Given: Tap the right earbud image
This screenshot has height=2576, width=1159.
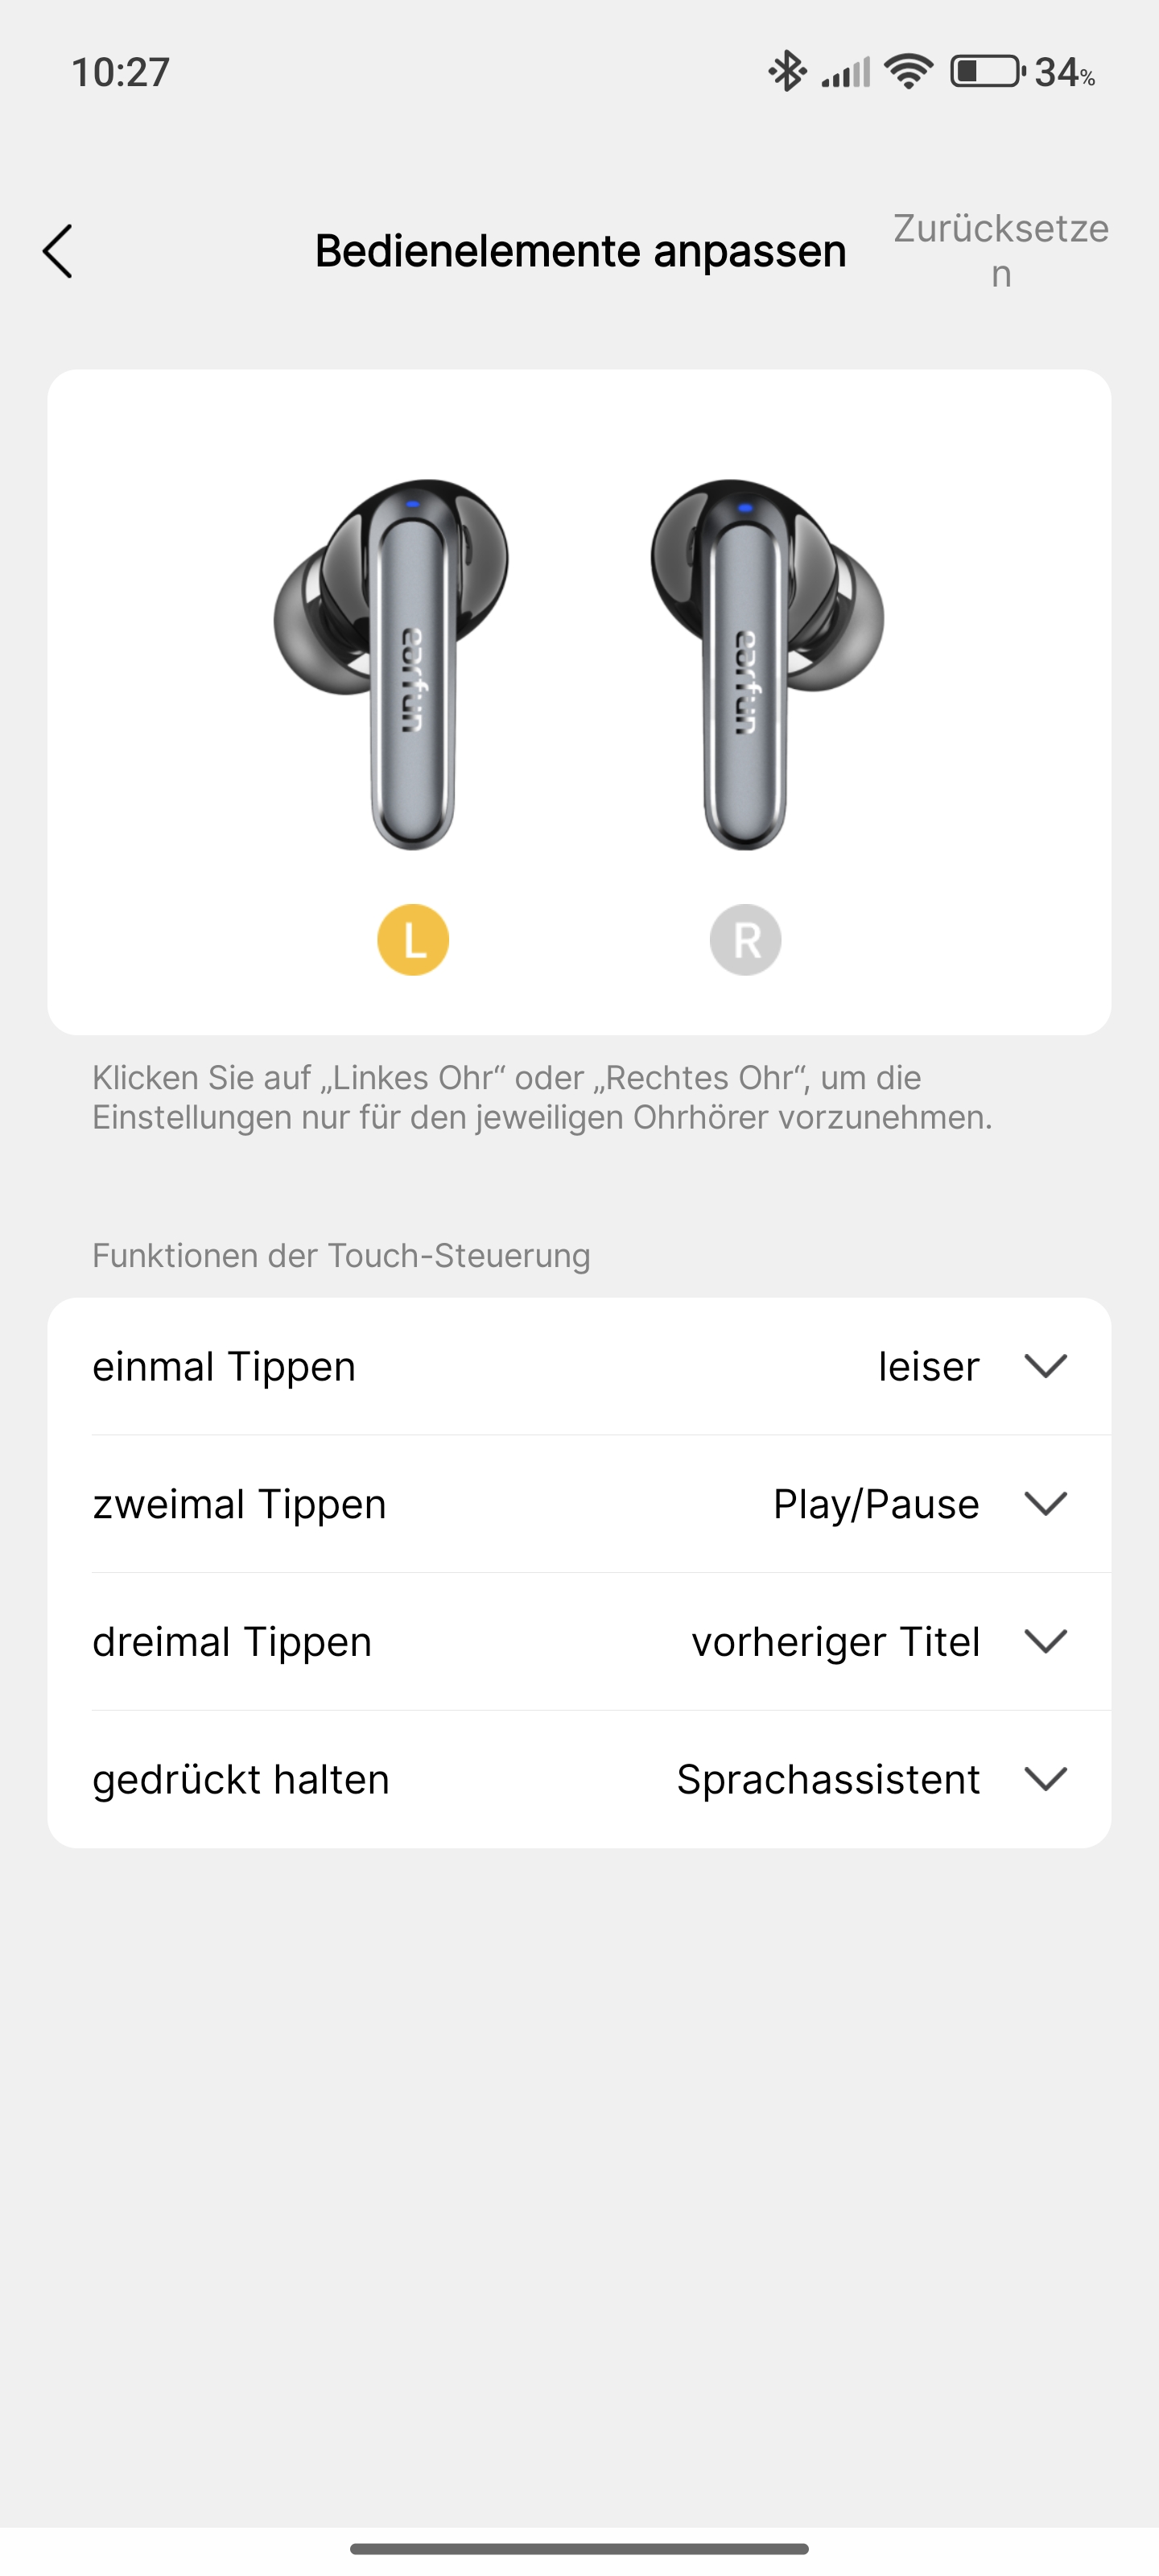Looking at the screenshot, I should (766, 664).
